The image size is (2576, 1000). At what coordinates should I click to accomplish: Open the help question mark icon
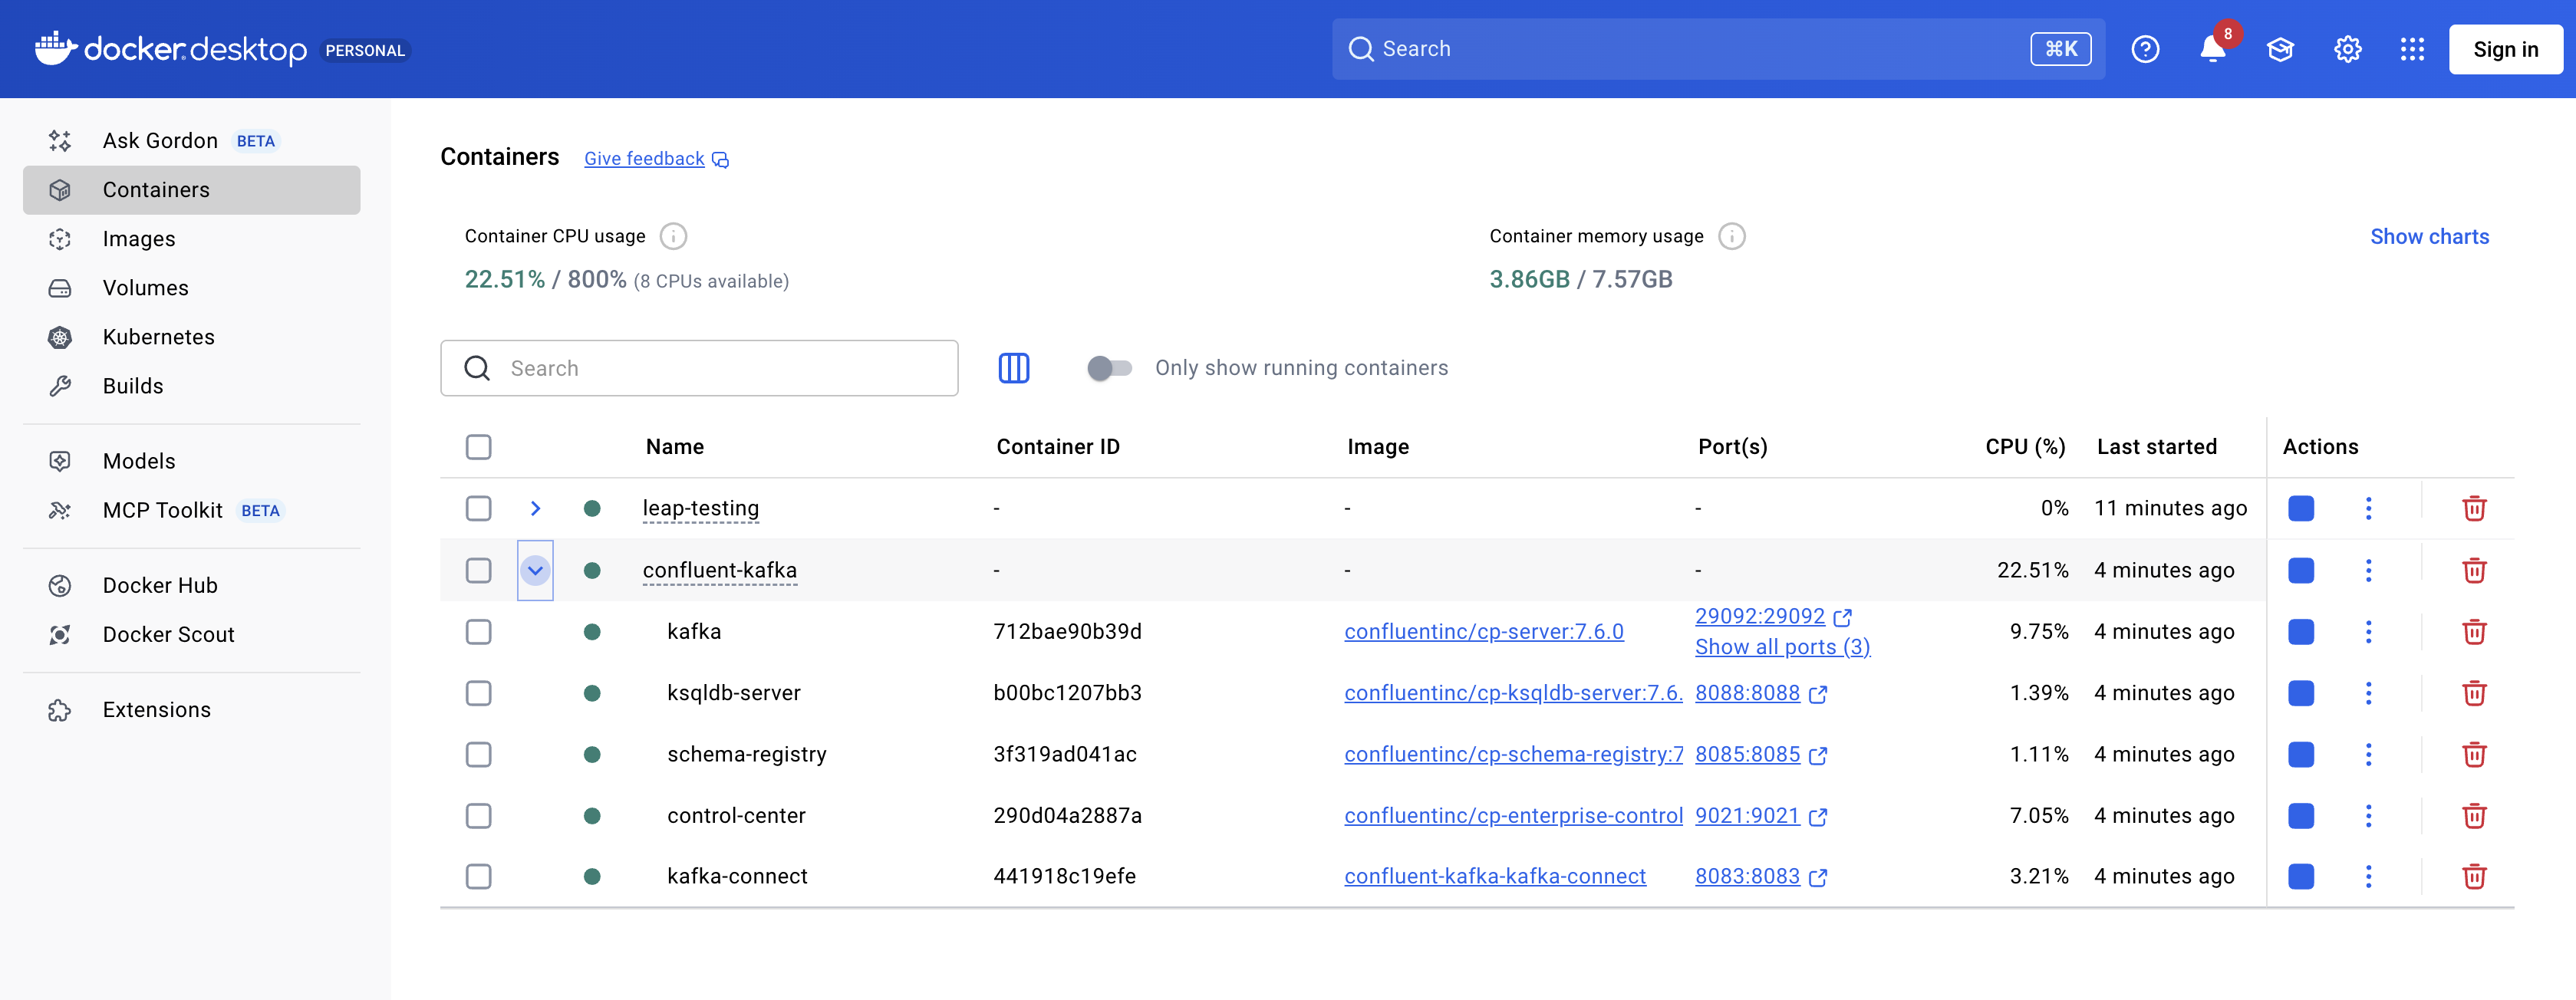pos(2145,49)
